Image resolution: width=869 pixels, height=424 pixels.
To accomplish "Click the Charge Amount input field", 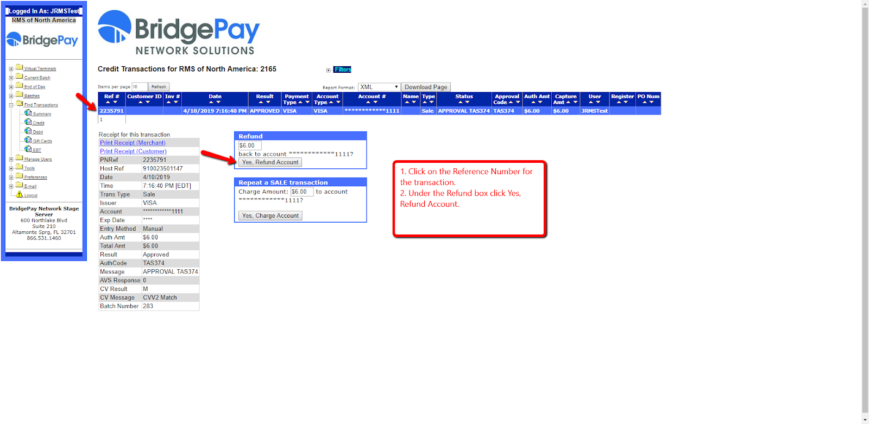I will [302, 192].
